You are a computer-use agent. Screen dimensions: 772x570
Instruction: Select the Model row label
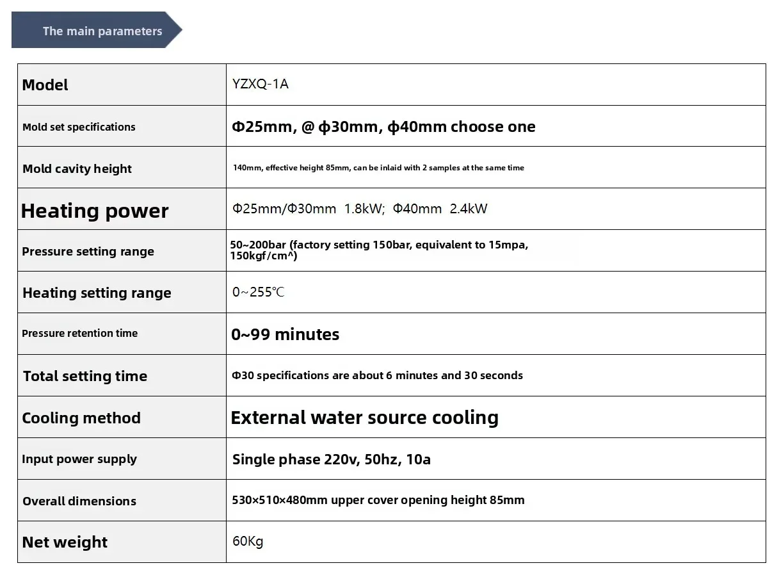[45, 85]
